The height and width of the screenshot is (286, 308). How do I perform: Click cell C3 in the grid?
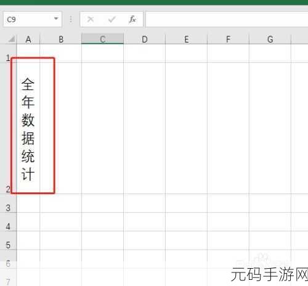(x=103, y=203)
